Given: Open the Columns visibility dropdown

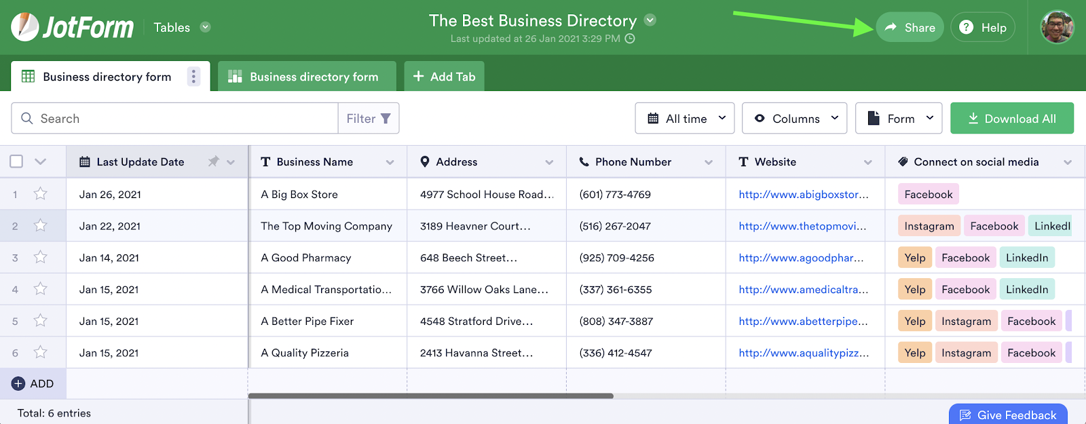Looking at the screenshot, I should tap(794, 119).
